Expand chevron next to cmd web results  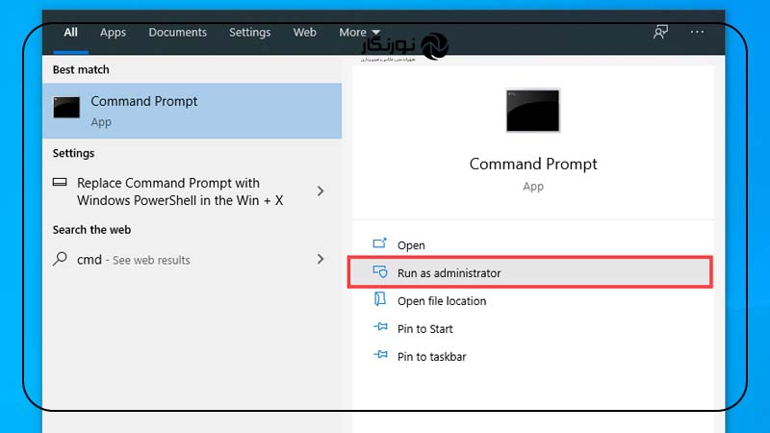[x=321, y=259]
